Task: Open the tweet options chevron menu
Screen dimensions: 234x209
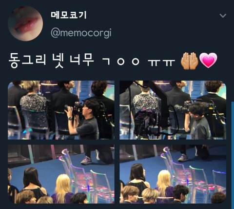Action: [x=223, y=16]
